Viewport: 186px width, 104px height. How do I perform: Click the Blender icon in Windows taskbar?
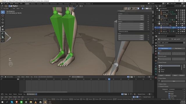45,102
